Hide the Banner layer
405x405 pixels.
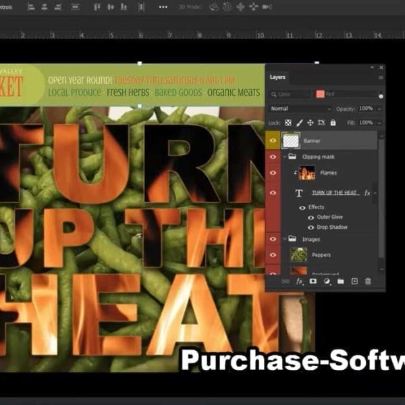point(273,140)
